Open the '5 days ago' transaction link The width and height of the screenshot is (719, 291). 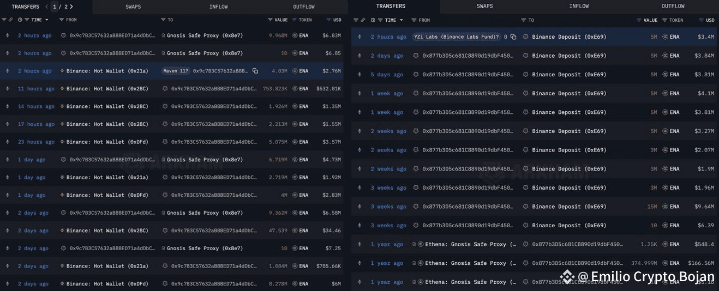(x=387, y=75)
